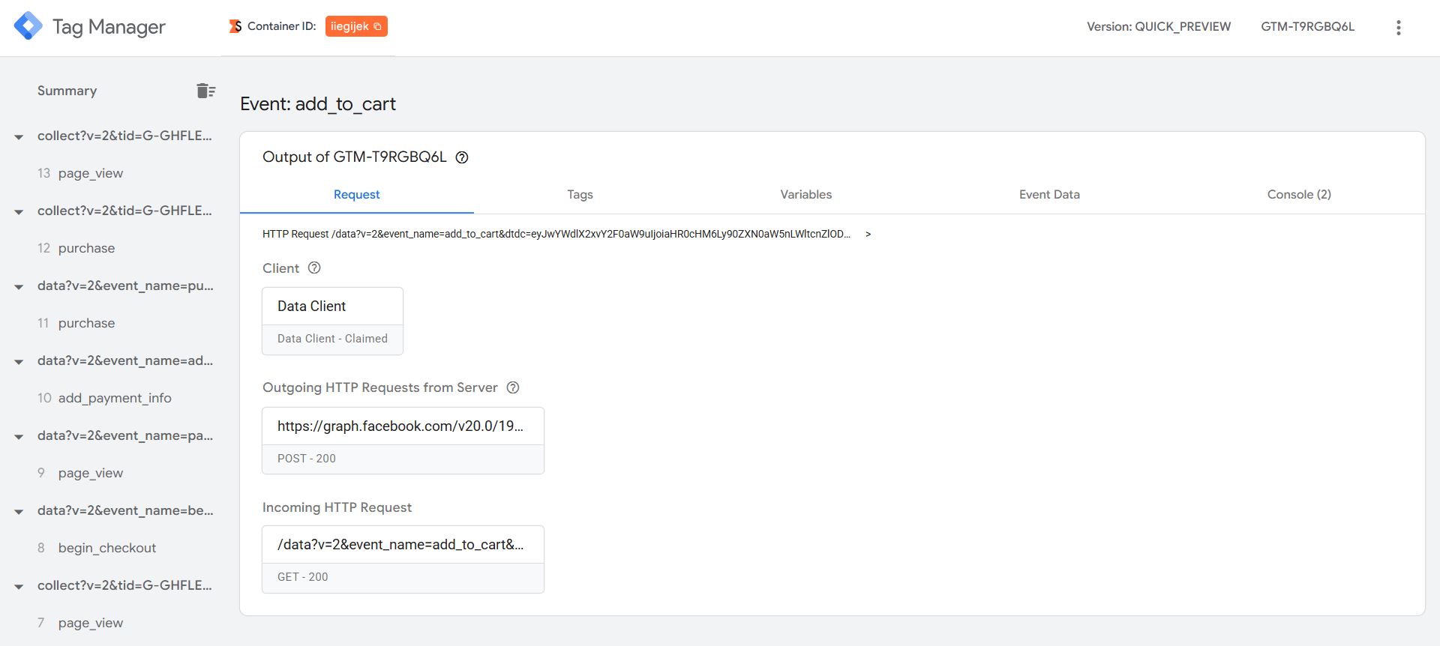The width and height of the screenshot is (1440, 646).
Task: Clear the event list with trash icon
Action: click(205, 91)
